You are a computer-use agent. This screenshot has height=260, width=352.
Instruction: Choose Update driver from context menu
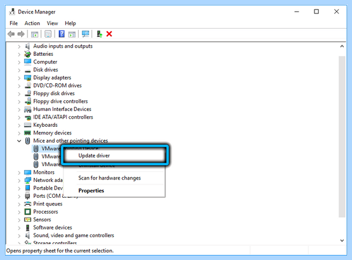[115, 156]
